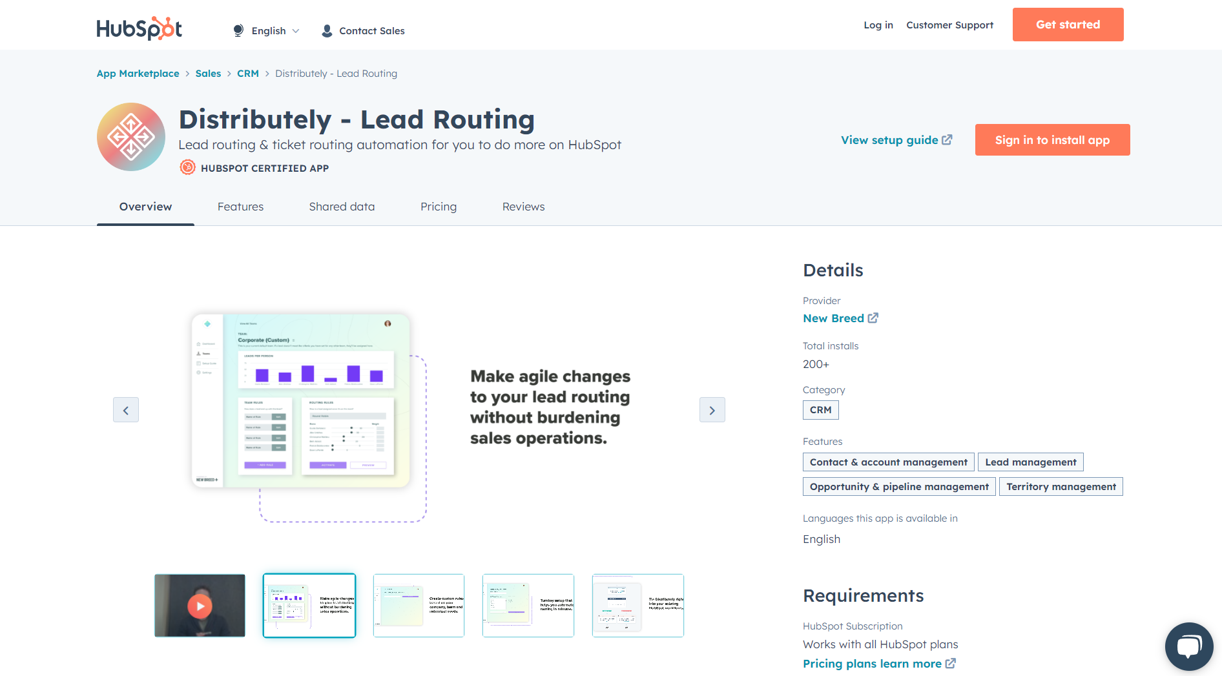The width and height of the screenshot is (1222, 676).
Task: Click the Distributely app logo
Action: click(x=131, y=137)
